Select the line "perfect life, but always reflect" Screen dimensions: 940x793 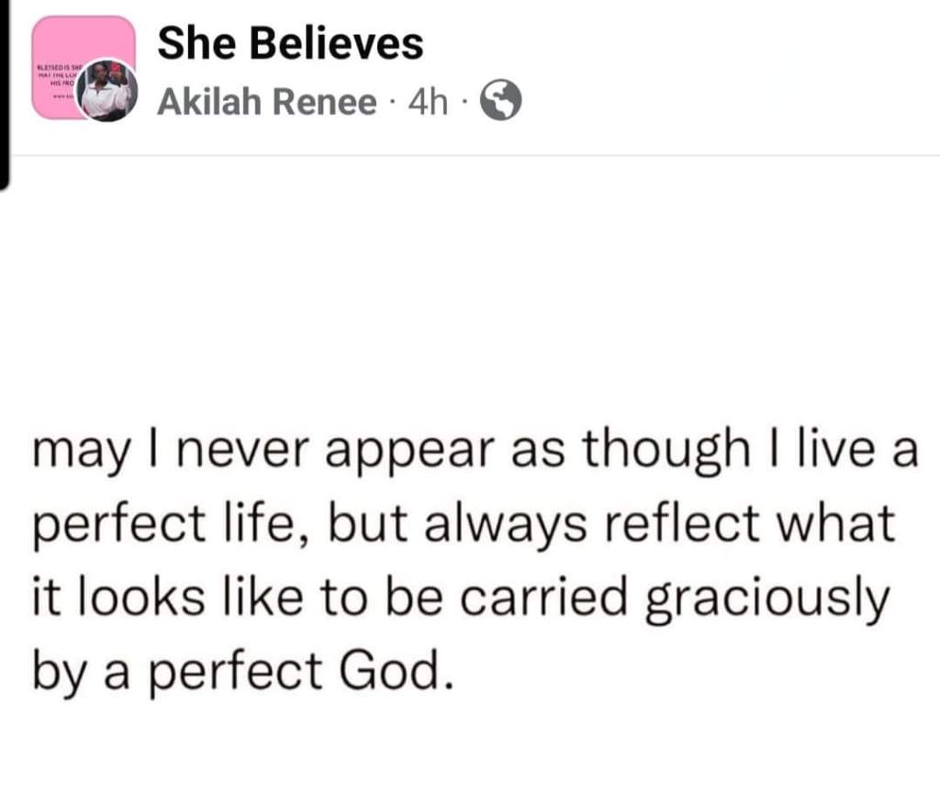tap(464, 524)
